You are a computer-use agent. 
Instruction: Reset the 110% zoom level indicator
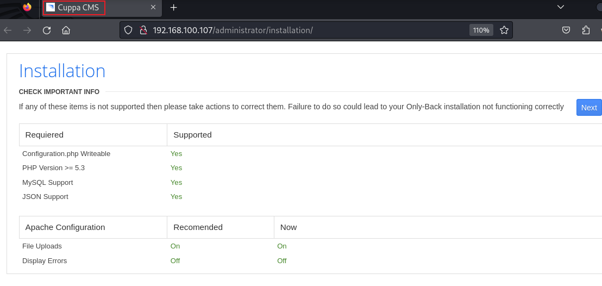481,30
